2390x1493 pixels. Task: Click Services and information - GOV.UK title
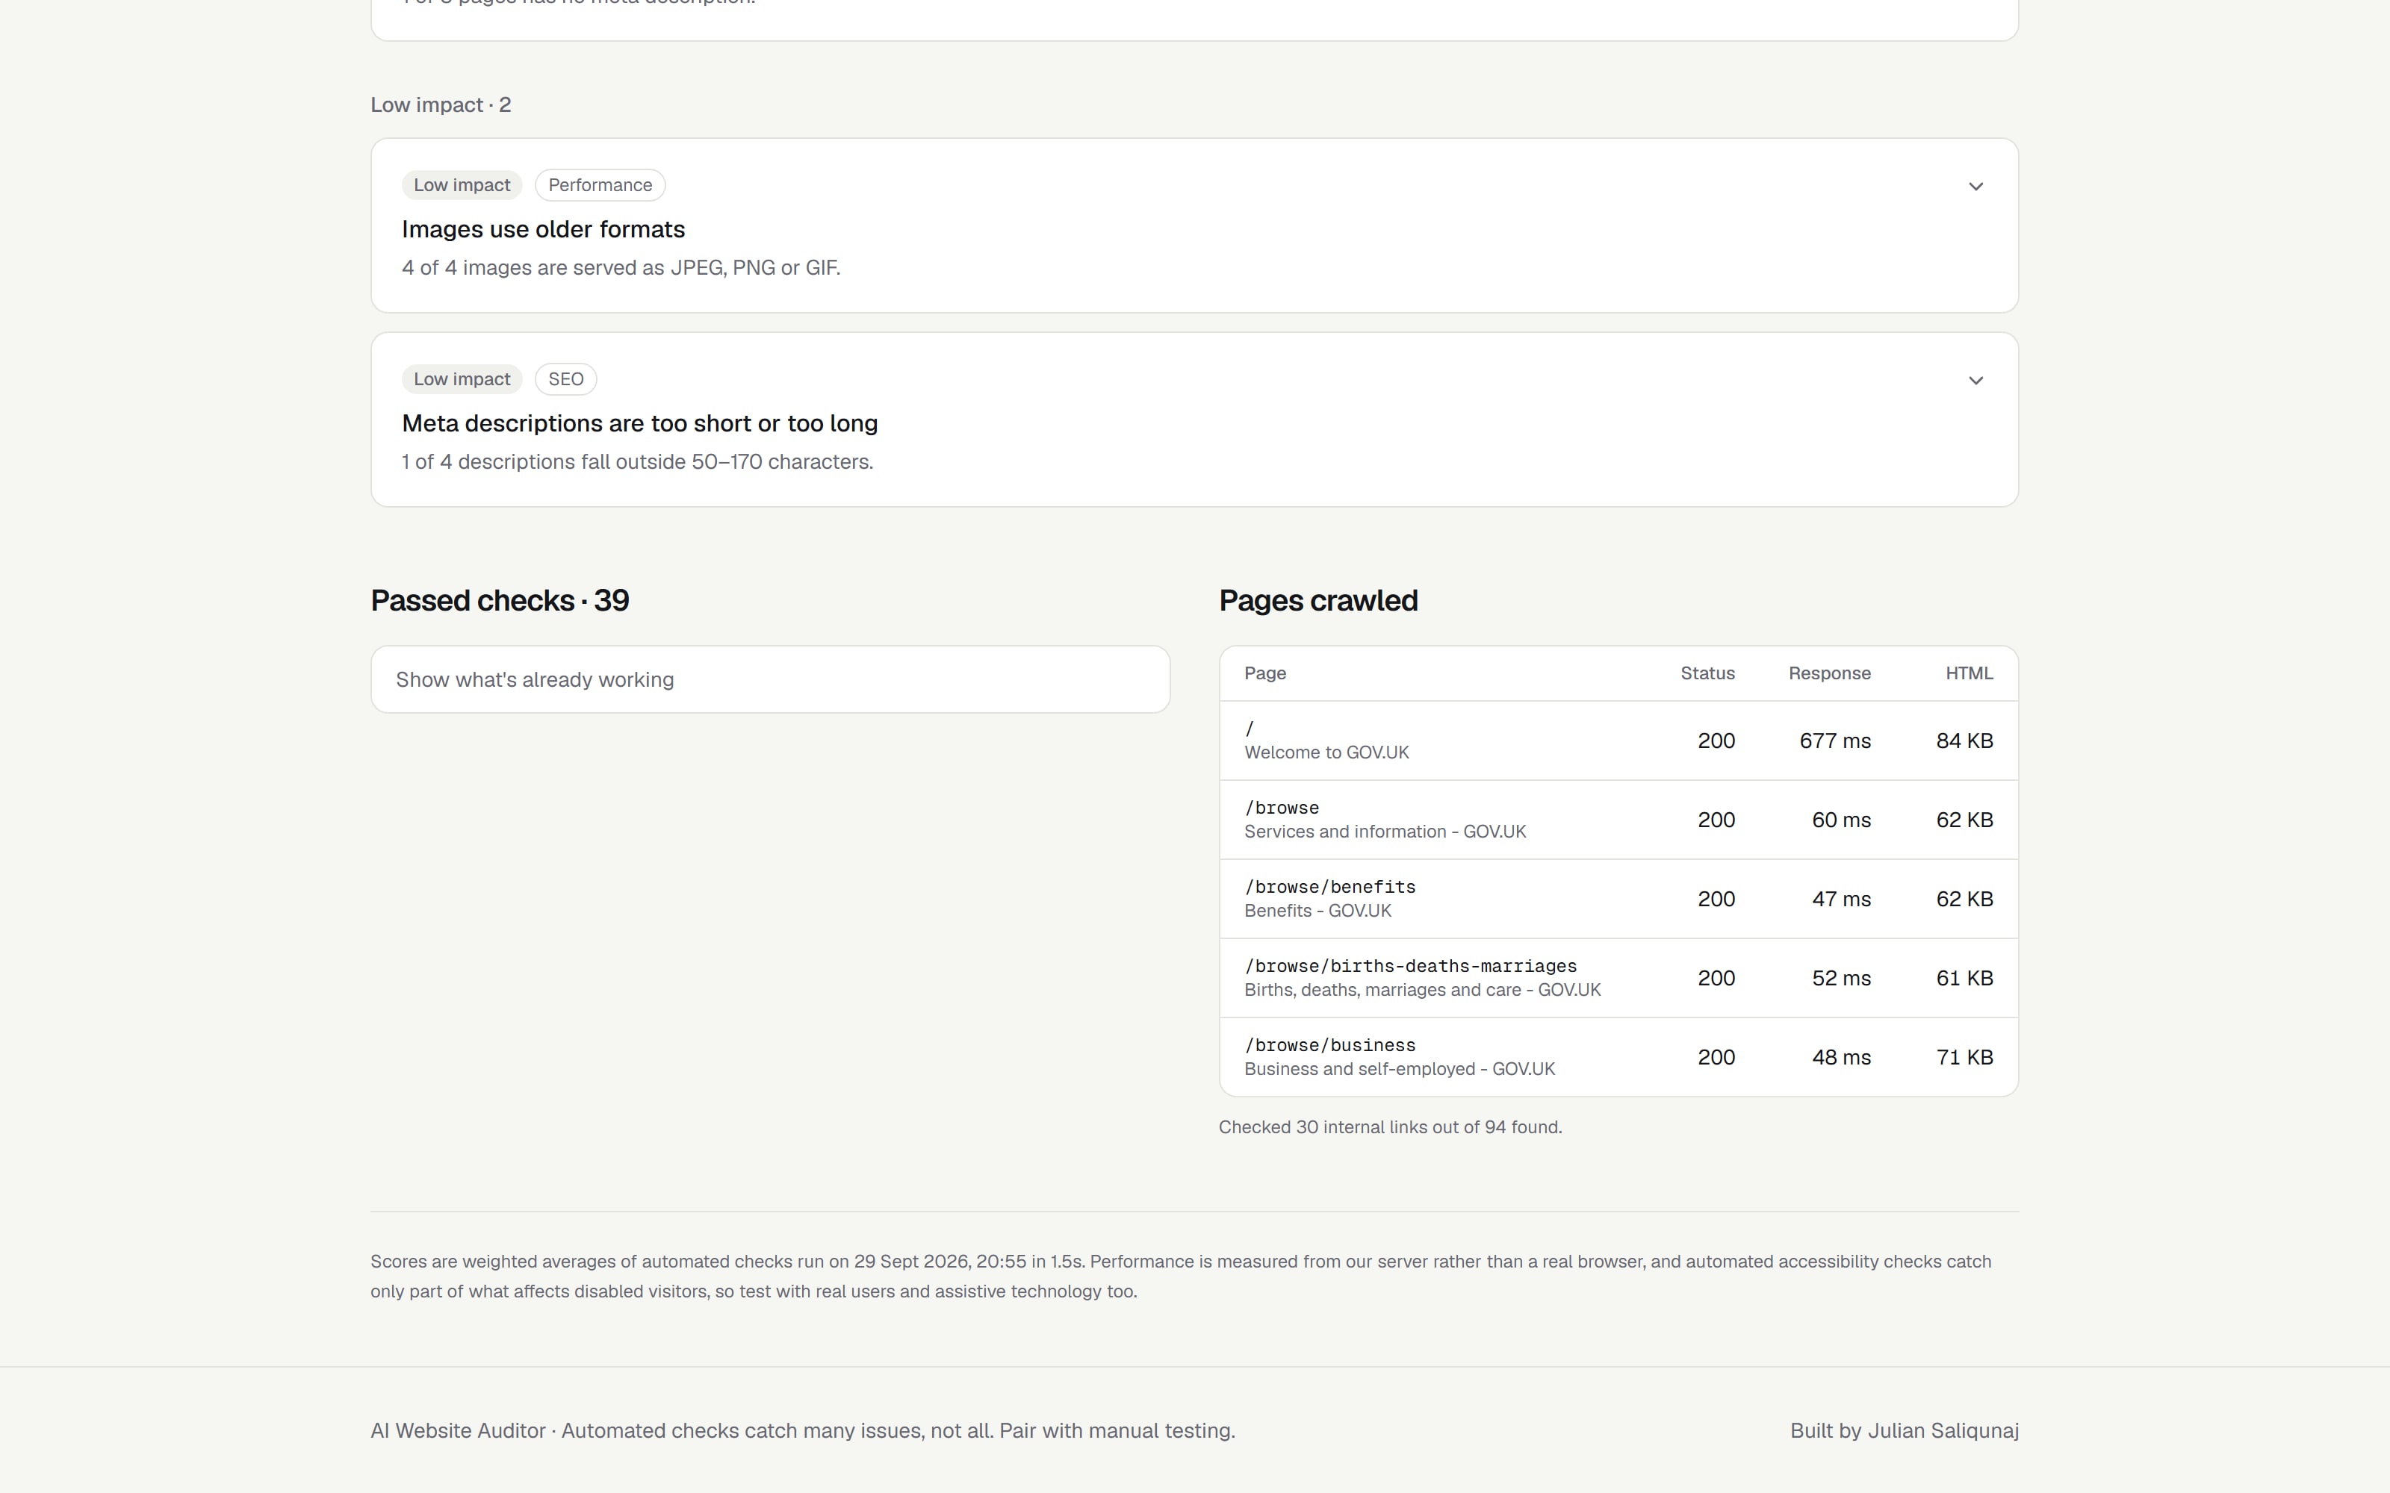(1385, 832)
